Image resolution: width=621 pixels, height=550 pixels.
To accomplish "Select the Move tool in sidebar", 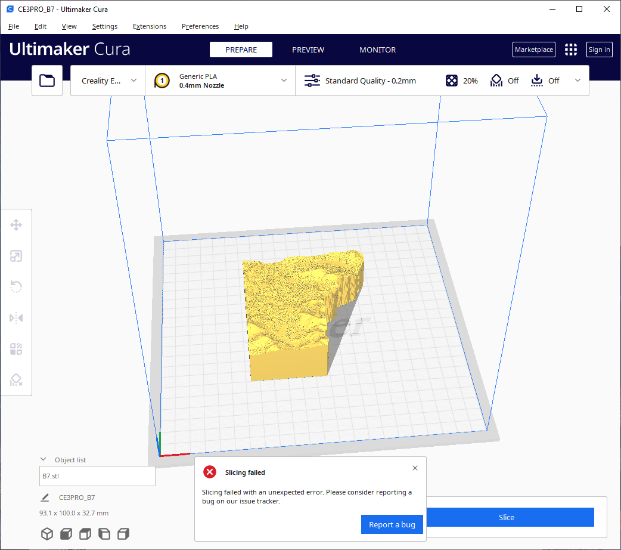I will pyautogui.click(x=16, y=225).
